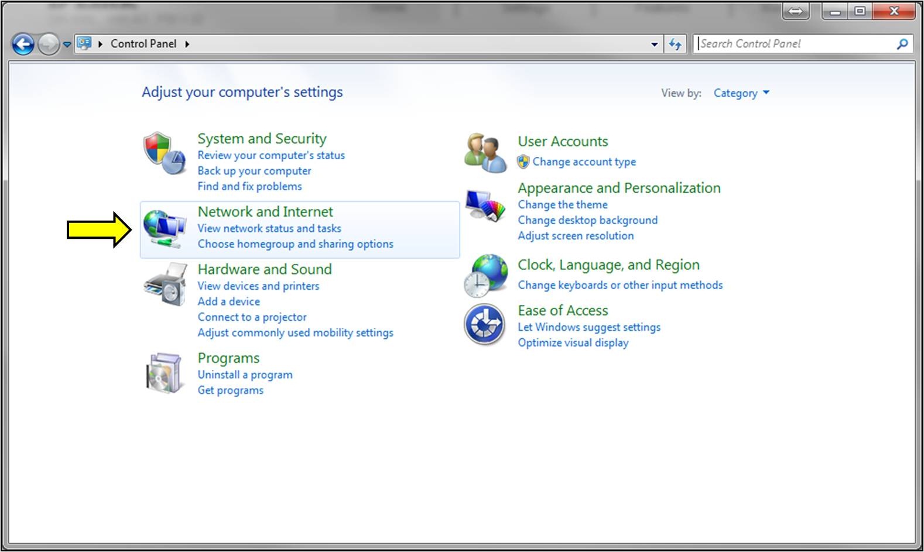Click the System and Security shield icon
Image resolution: width=924 pixels, height=552 pixels.
click(x=165, y=153)
